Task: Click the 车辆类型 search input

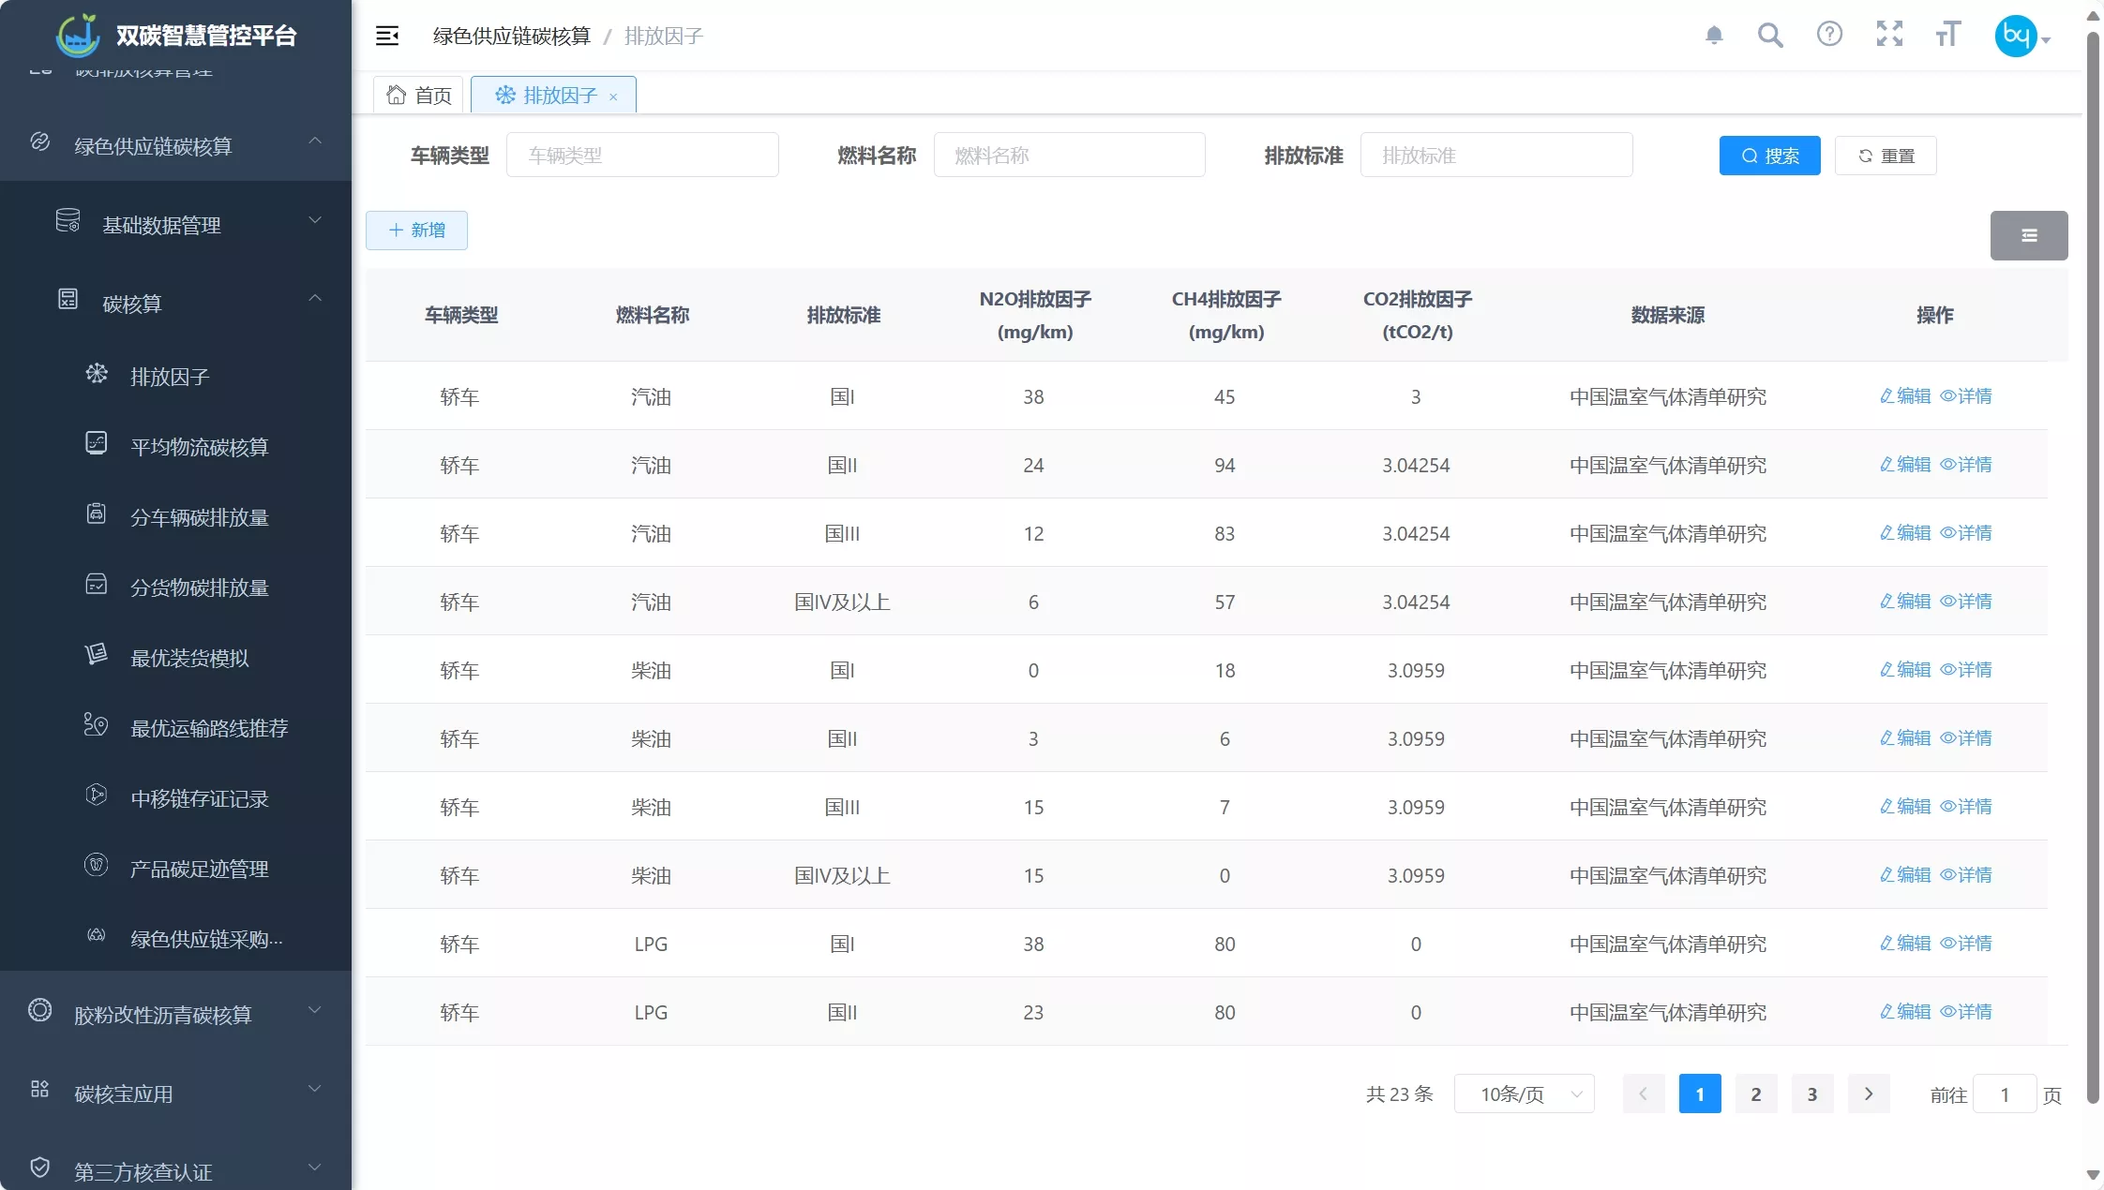Action: pos(642,155)
